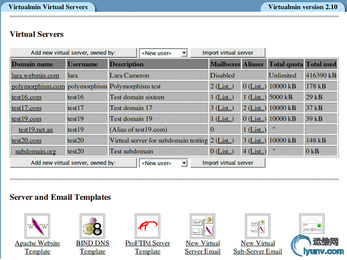
Task: Open the lara.webmin.com domain
Action: pyautogui.click(x=35, y=76)
